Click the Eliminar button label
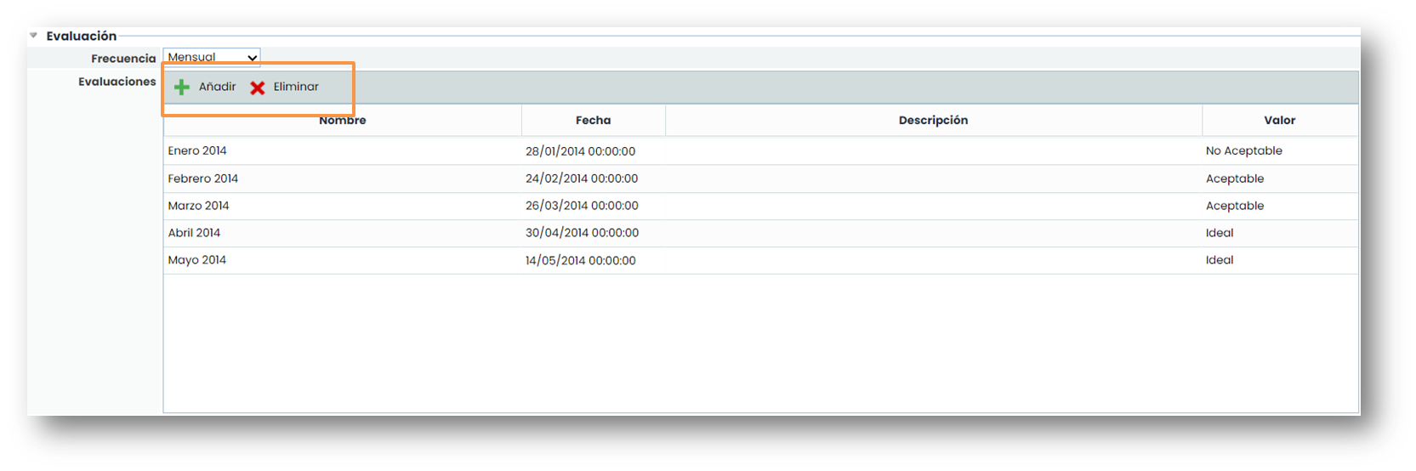1416x471 pixels. pos(296,87)
